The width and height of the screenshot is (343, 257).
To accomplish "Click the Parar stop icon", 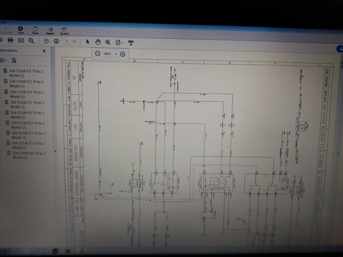I will click(21, 29).
